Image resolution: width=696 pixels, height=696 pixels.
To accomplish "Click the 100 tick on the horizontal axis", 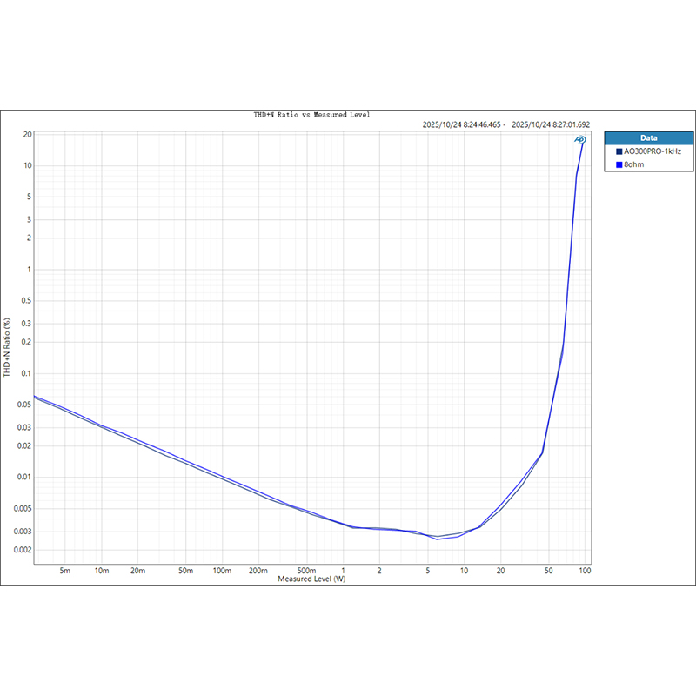I will (x=585, y=571).
